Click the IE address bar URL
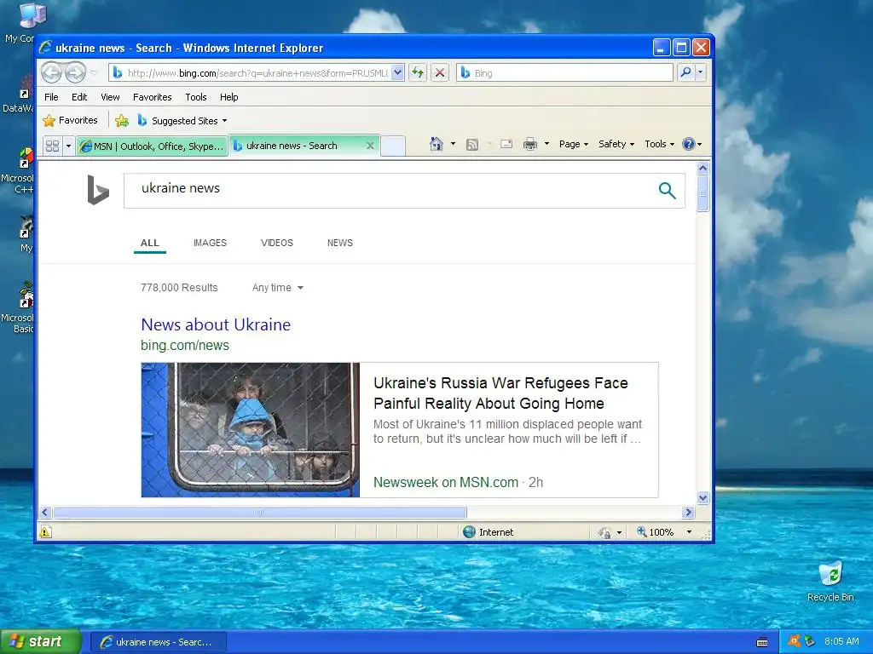 coord(257,73)
